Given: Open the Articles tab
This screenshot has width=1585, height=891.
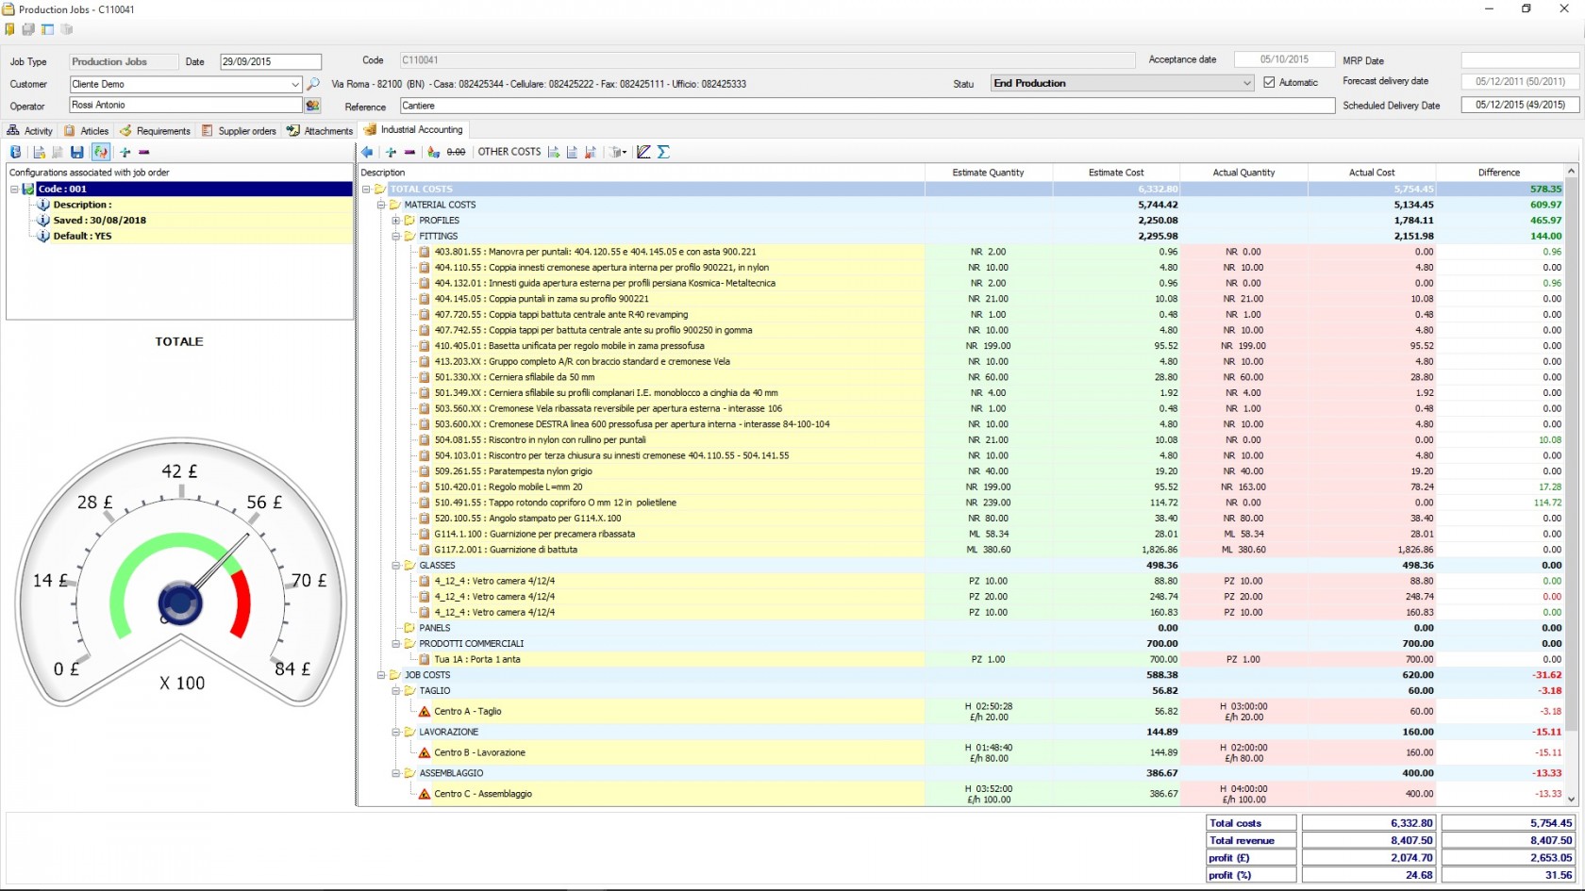Looking at the screenshot, I should 86,131.
